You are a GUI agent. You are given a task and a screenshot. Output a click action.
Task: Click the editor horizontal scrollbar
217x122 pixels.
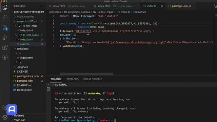pyautogui.click(x=86, y=74)
